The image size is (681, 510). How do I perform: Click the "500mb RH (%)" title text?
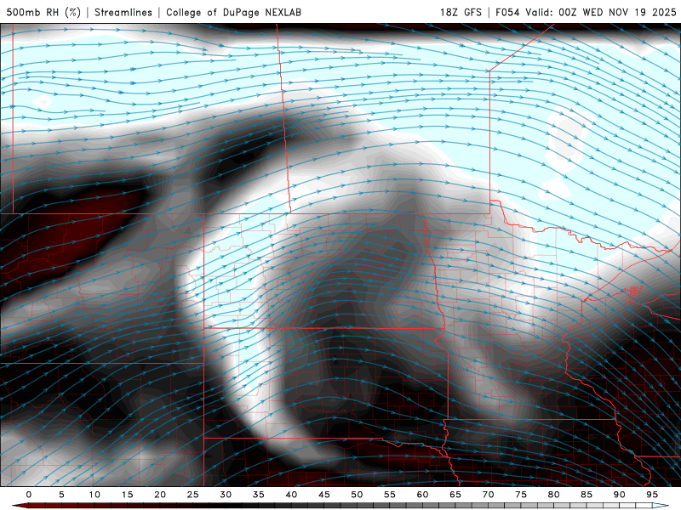coord(43,12)
